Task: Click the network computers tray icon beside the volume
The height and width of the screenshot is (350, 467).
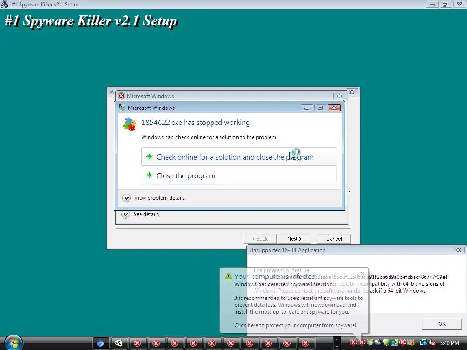Action: pyautogui.click(x=423, y=343)
